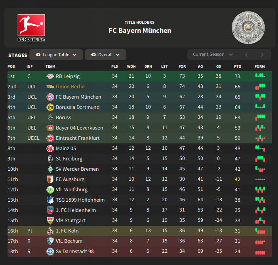Go to the previous season arrow

coord(246,55)
